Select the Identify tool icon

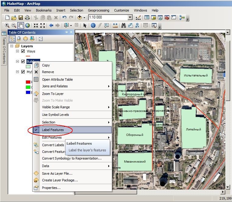click(x=93, y=25)
